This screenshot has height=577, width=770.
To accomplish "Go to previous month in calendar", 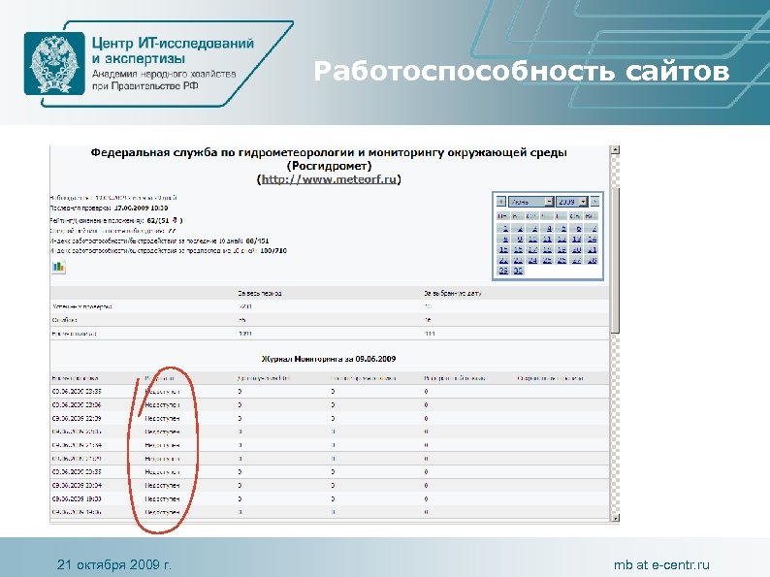I will [x=500, y=202].
